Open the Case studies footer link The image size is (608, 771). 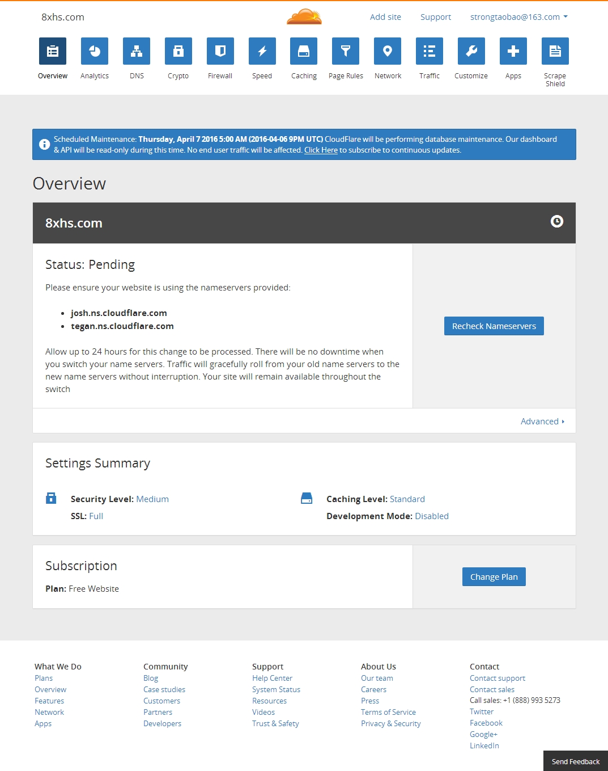point(164,690)
